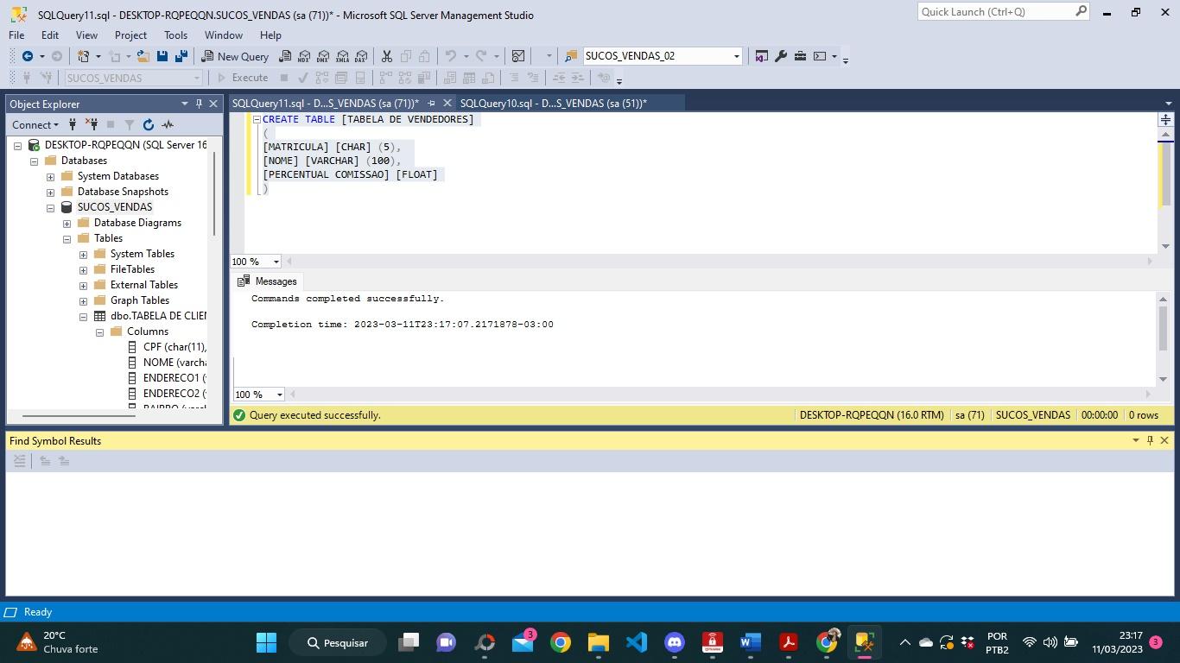Refresh the Object Explorer tree

149,124
